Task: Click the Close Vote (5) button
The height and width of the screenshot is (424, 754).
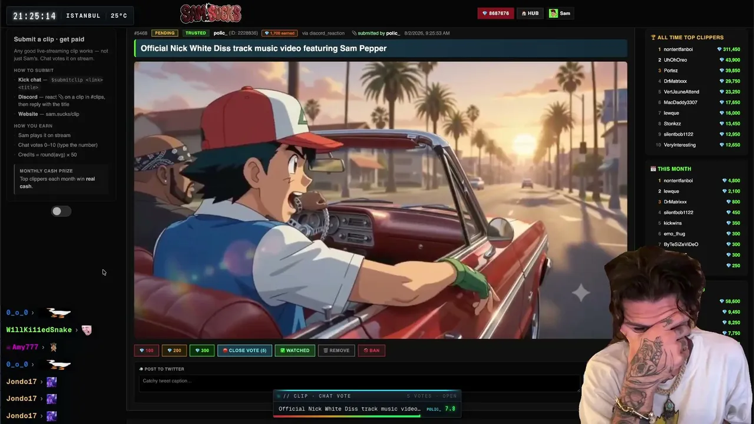Action: point(244,350)
